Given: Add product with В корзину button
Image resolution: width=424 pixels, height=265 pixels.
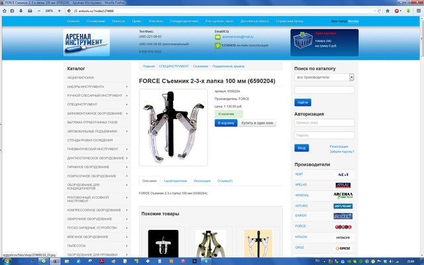Looking at the screenshot, I should (x=226, y=123).
